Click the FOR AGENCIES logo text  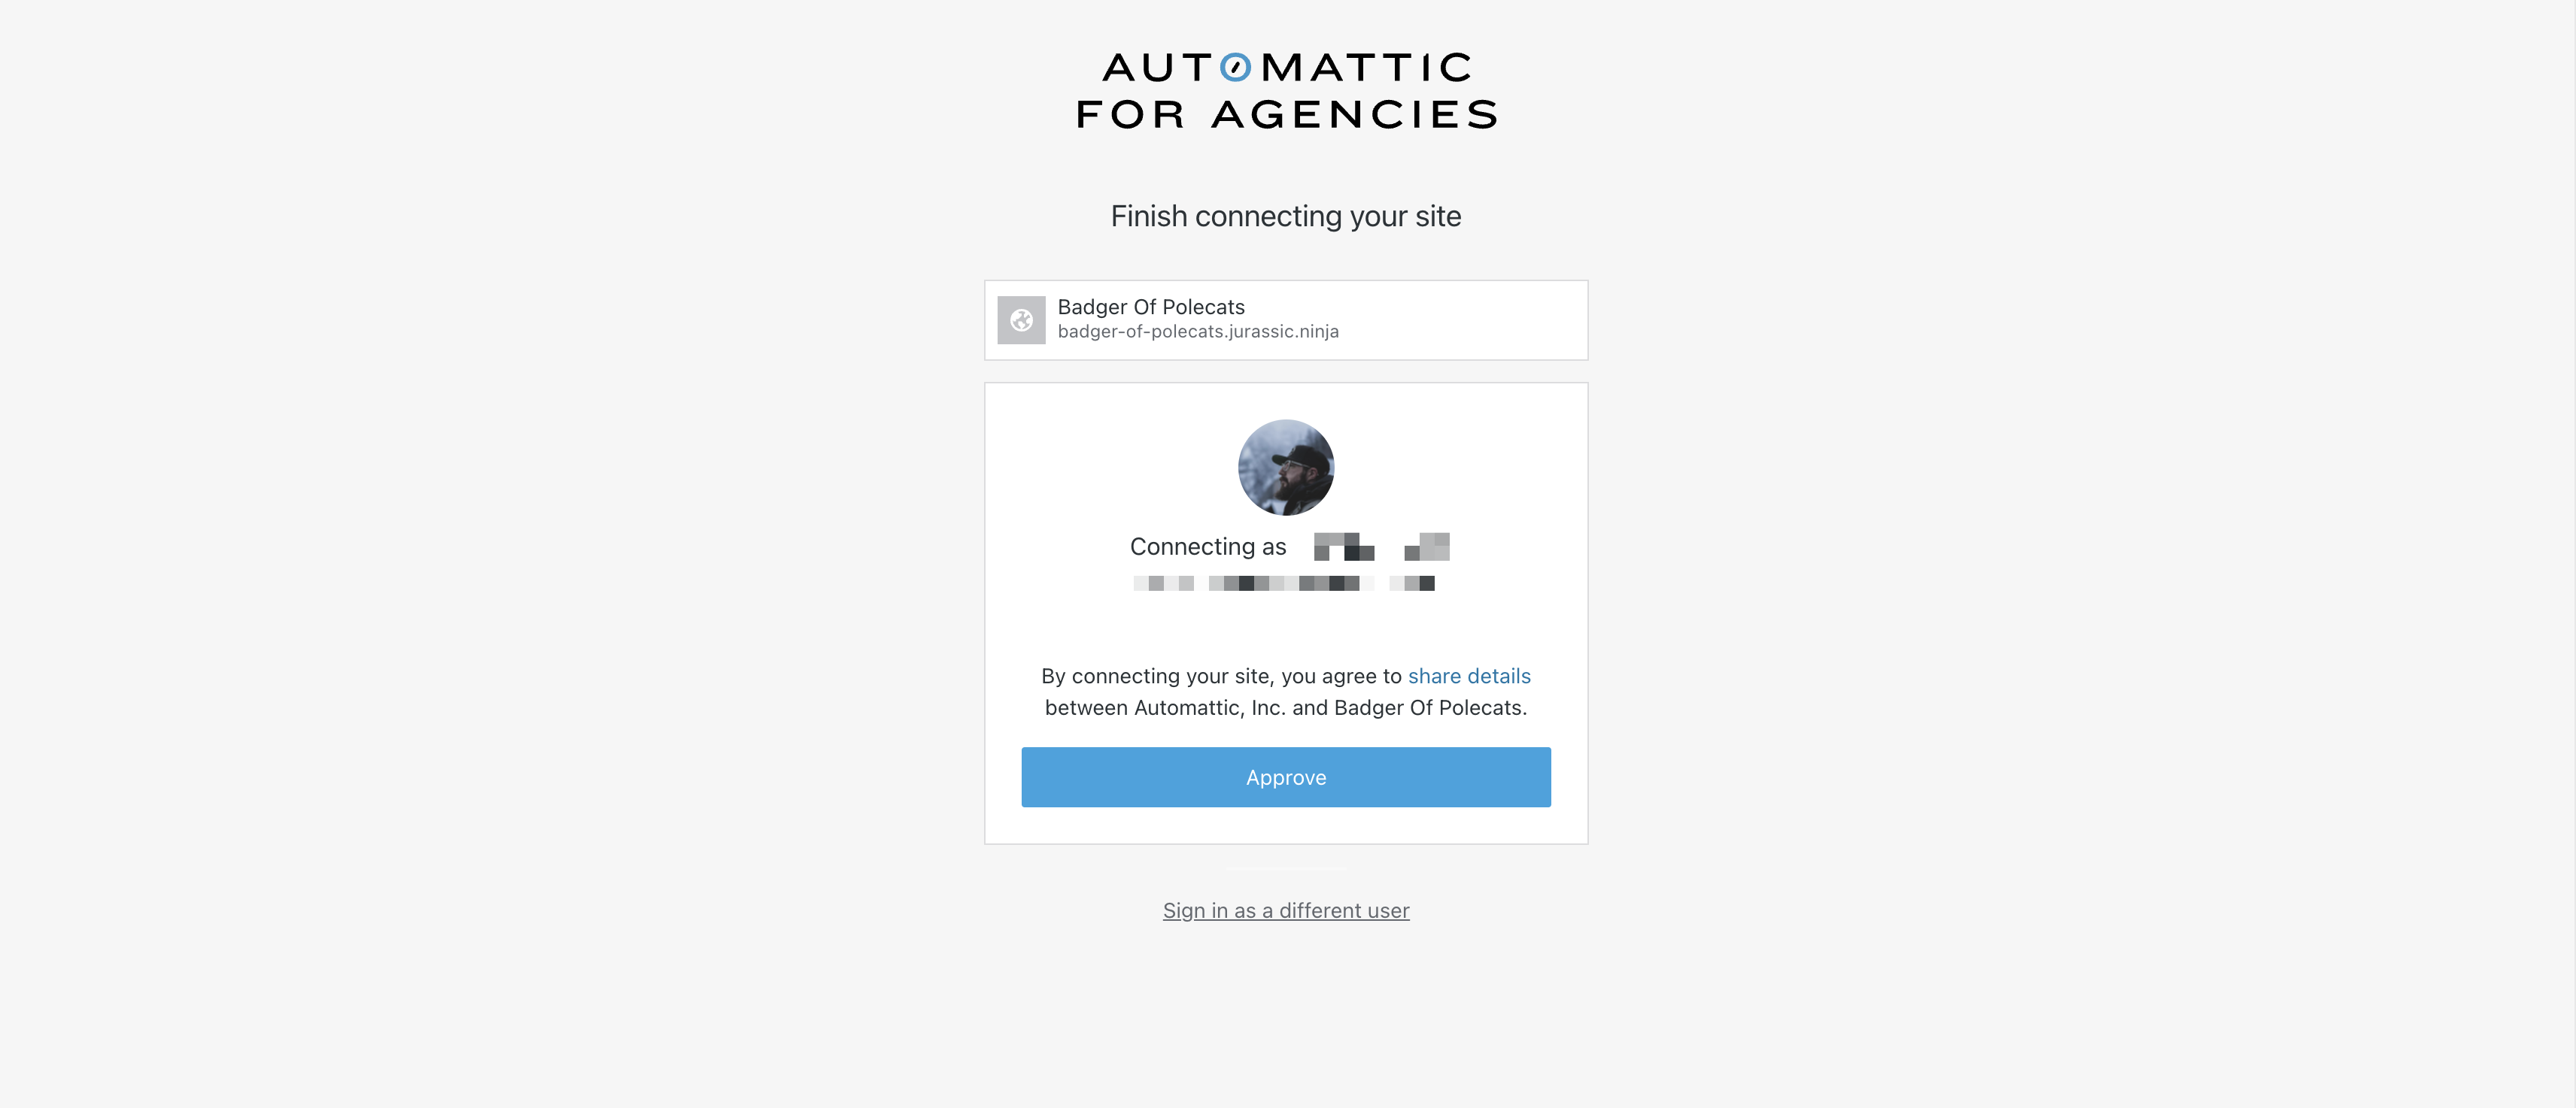click(x=1287, y=114)
